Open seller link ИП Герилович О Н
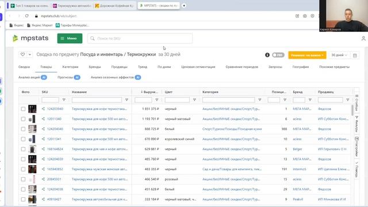 click(332, 149)
